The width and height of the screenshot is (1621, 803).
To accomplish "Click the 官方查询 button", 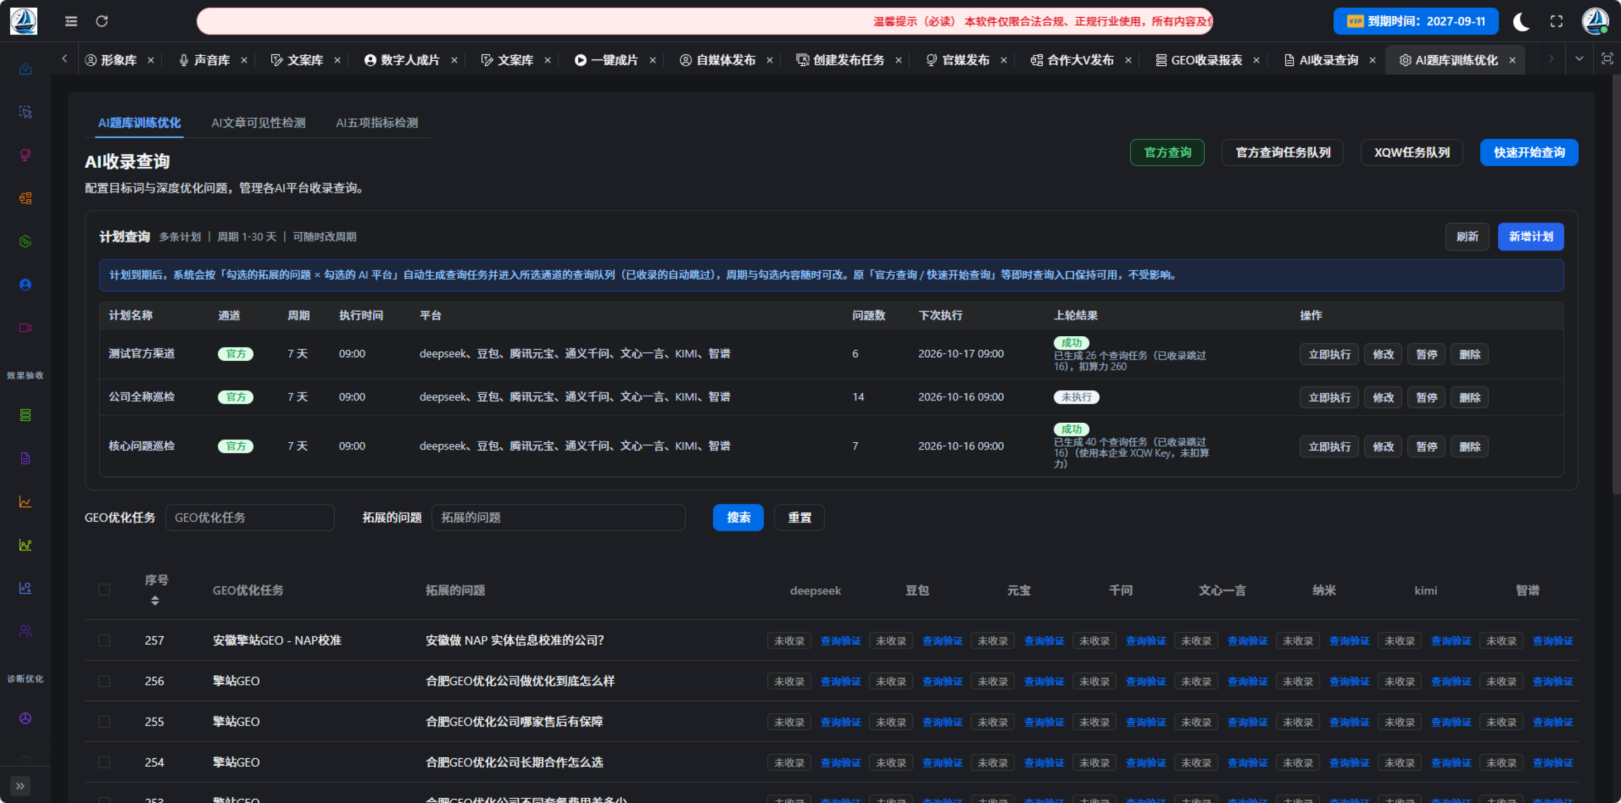I will click(x=1167, y=152).
